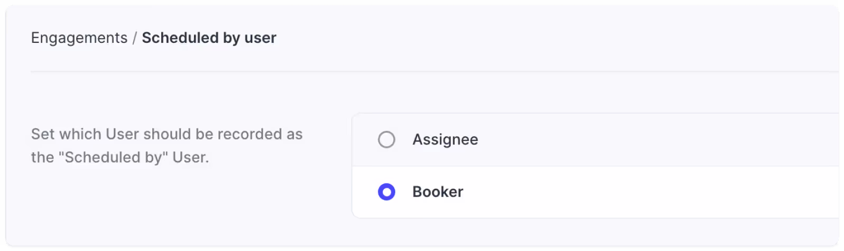
Task: Click the word "user" in the breadcrumb heading
Action: coord(260,38)
